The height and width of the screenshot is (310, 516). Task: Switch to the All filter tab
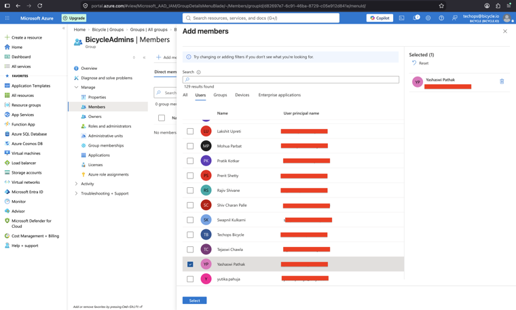click(185, 95)
